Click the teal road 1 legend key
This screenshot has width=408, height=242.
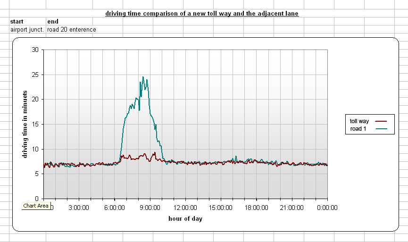(x=384, y=129)
